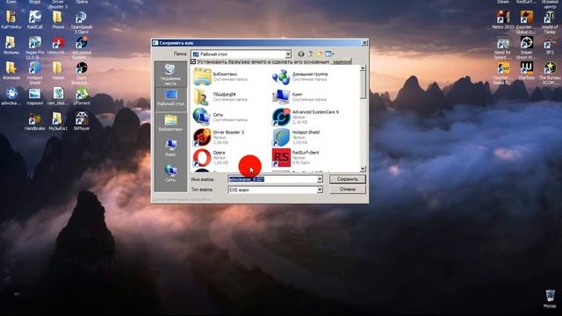Select RedSurf-client shortcut in the dialog list
Viewport: 562px width, 316px height.
296,158
